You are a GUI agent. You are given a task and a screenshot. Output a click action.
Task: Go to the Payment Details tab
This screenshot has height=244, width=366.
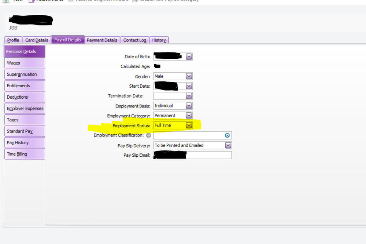[102, 40]
